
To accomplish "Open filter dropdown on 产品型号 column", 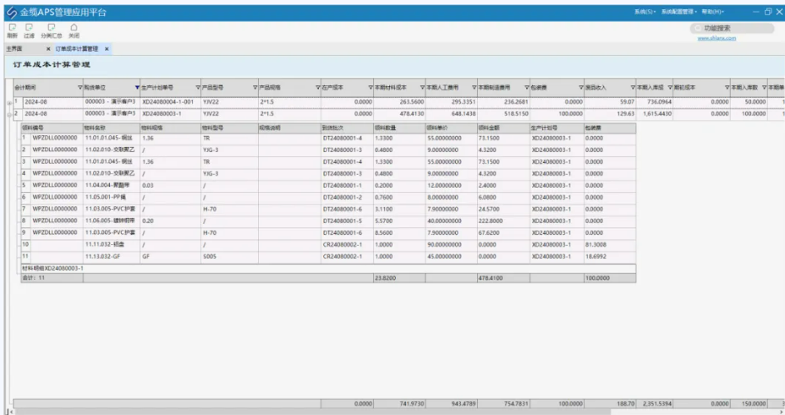I will click(x=255, y=88).
